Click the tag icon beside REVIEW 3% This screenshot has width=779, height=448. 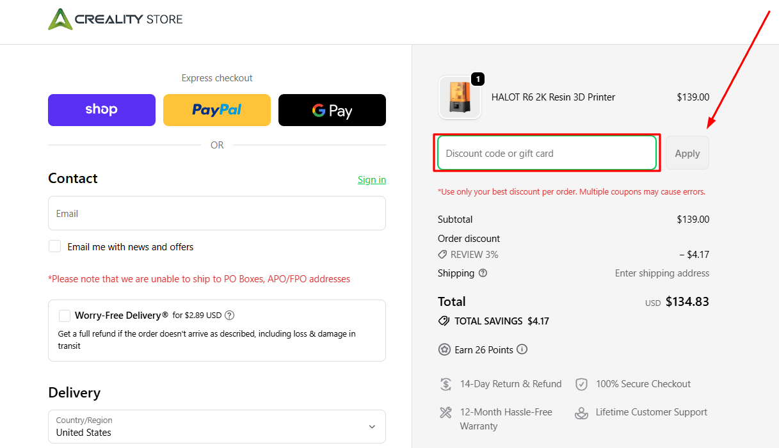[x=442, y=255]
